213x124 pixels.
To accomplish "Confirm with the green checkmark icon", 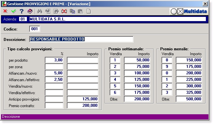I will pyautogui.click(x=13, y=11).
